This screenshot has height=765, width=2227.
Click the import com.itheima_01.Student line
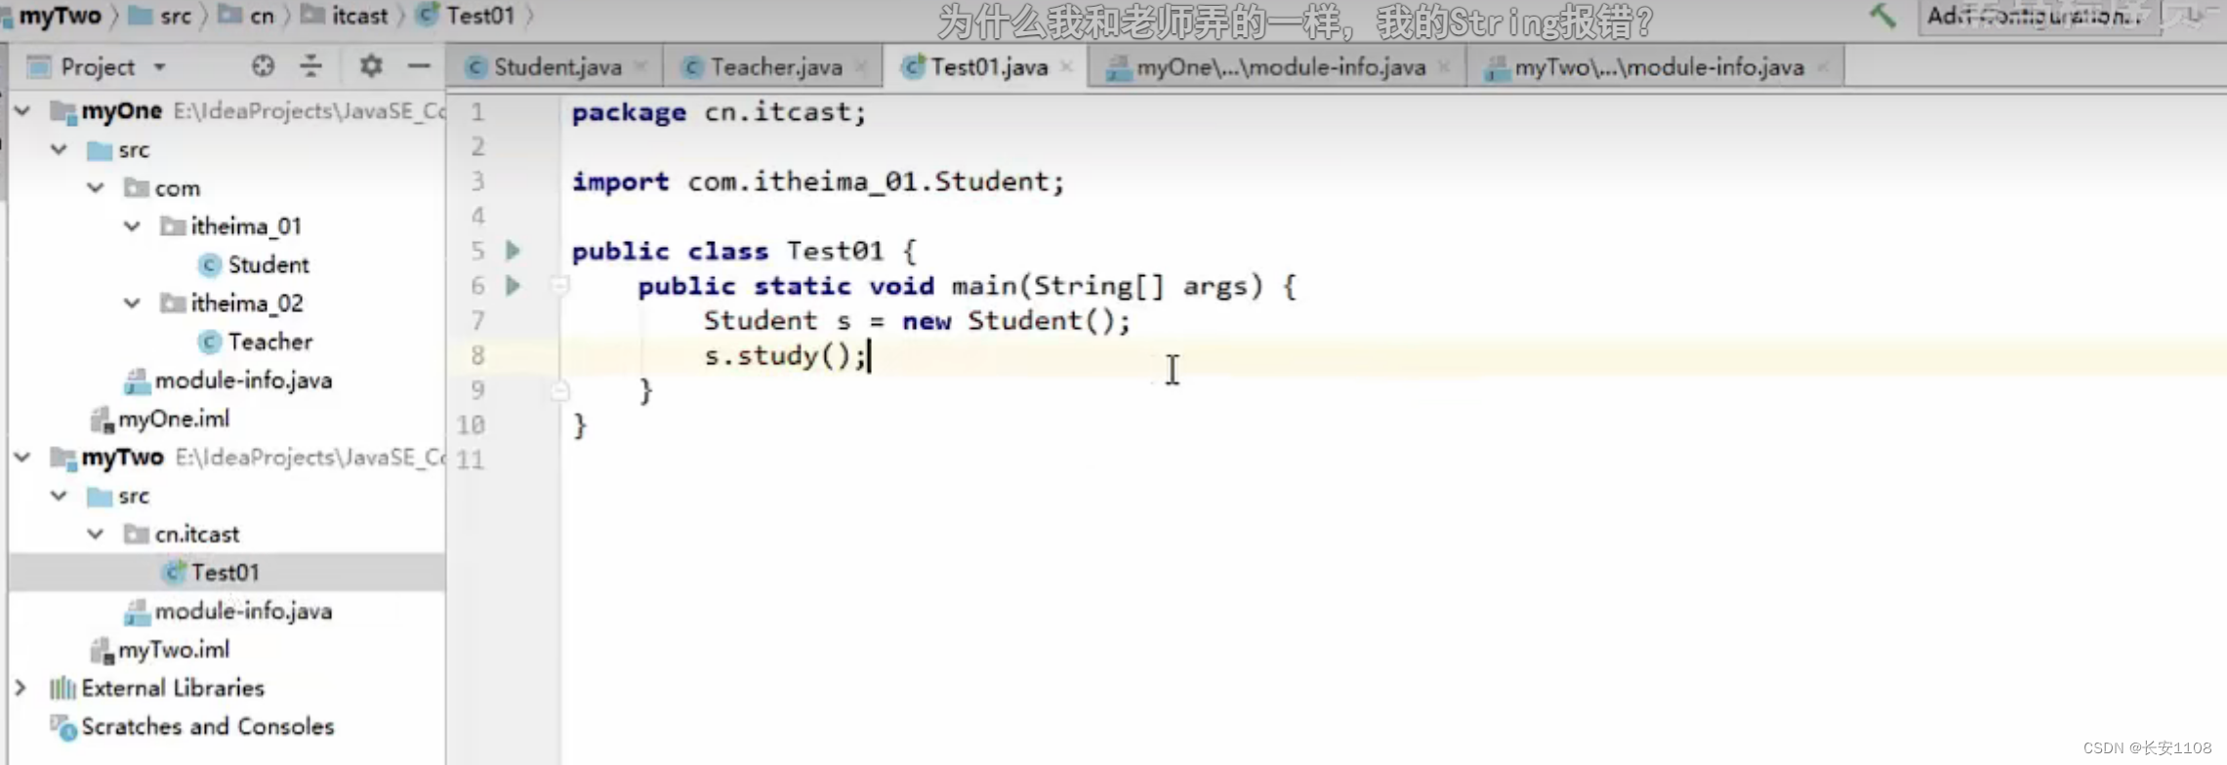(x=818, y=181)
